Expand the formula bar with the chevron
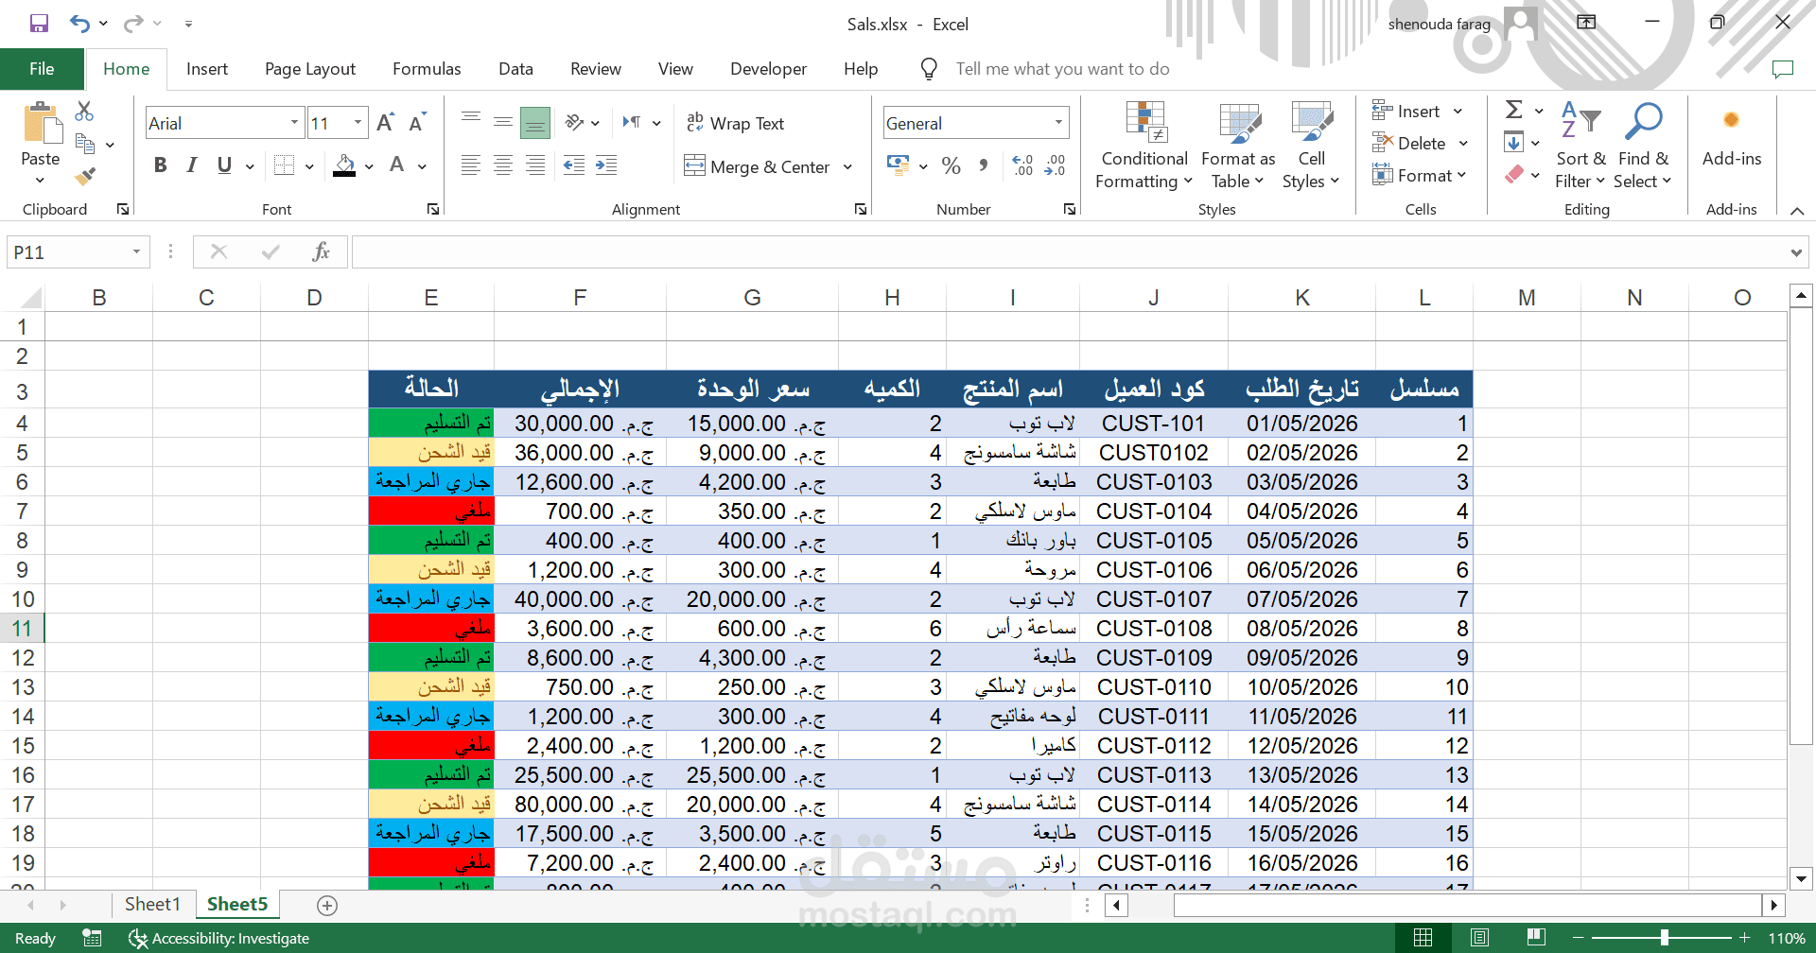Viewport: 1816px width, 953px height. point(1796,252)
